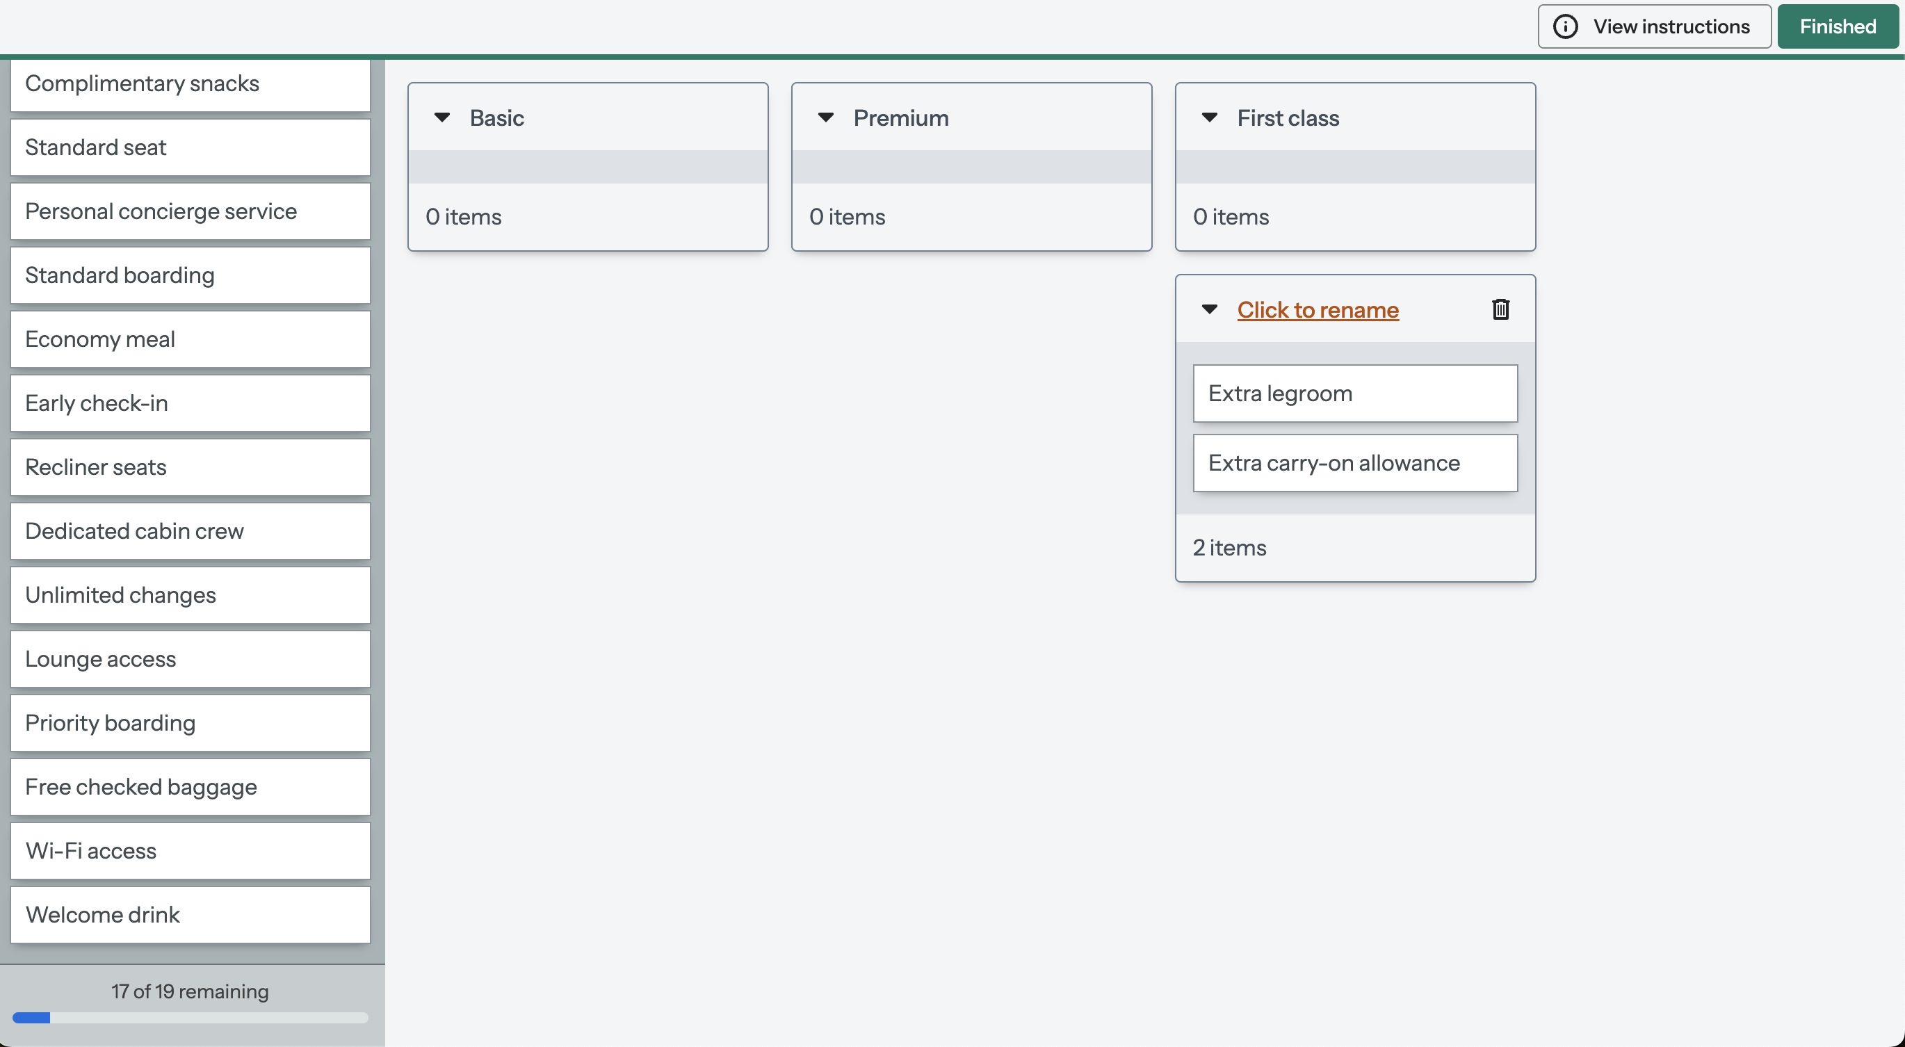Click the 0 items label under Premium

(848, 218)
